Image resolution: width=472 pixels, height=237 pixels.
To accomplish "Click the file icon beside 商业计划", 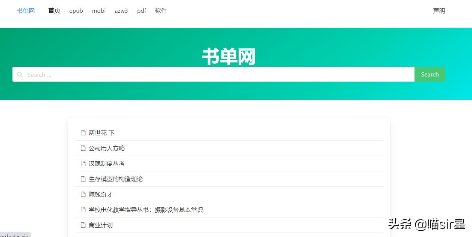I will click(83, 225).
